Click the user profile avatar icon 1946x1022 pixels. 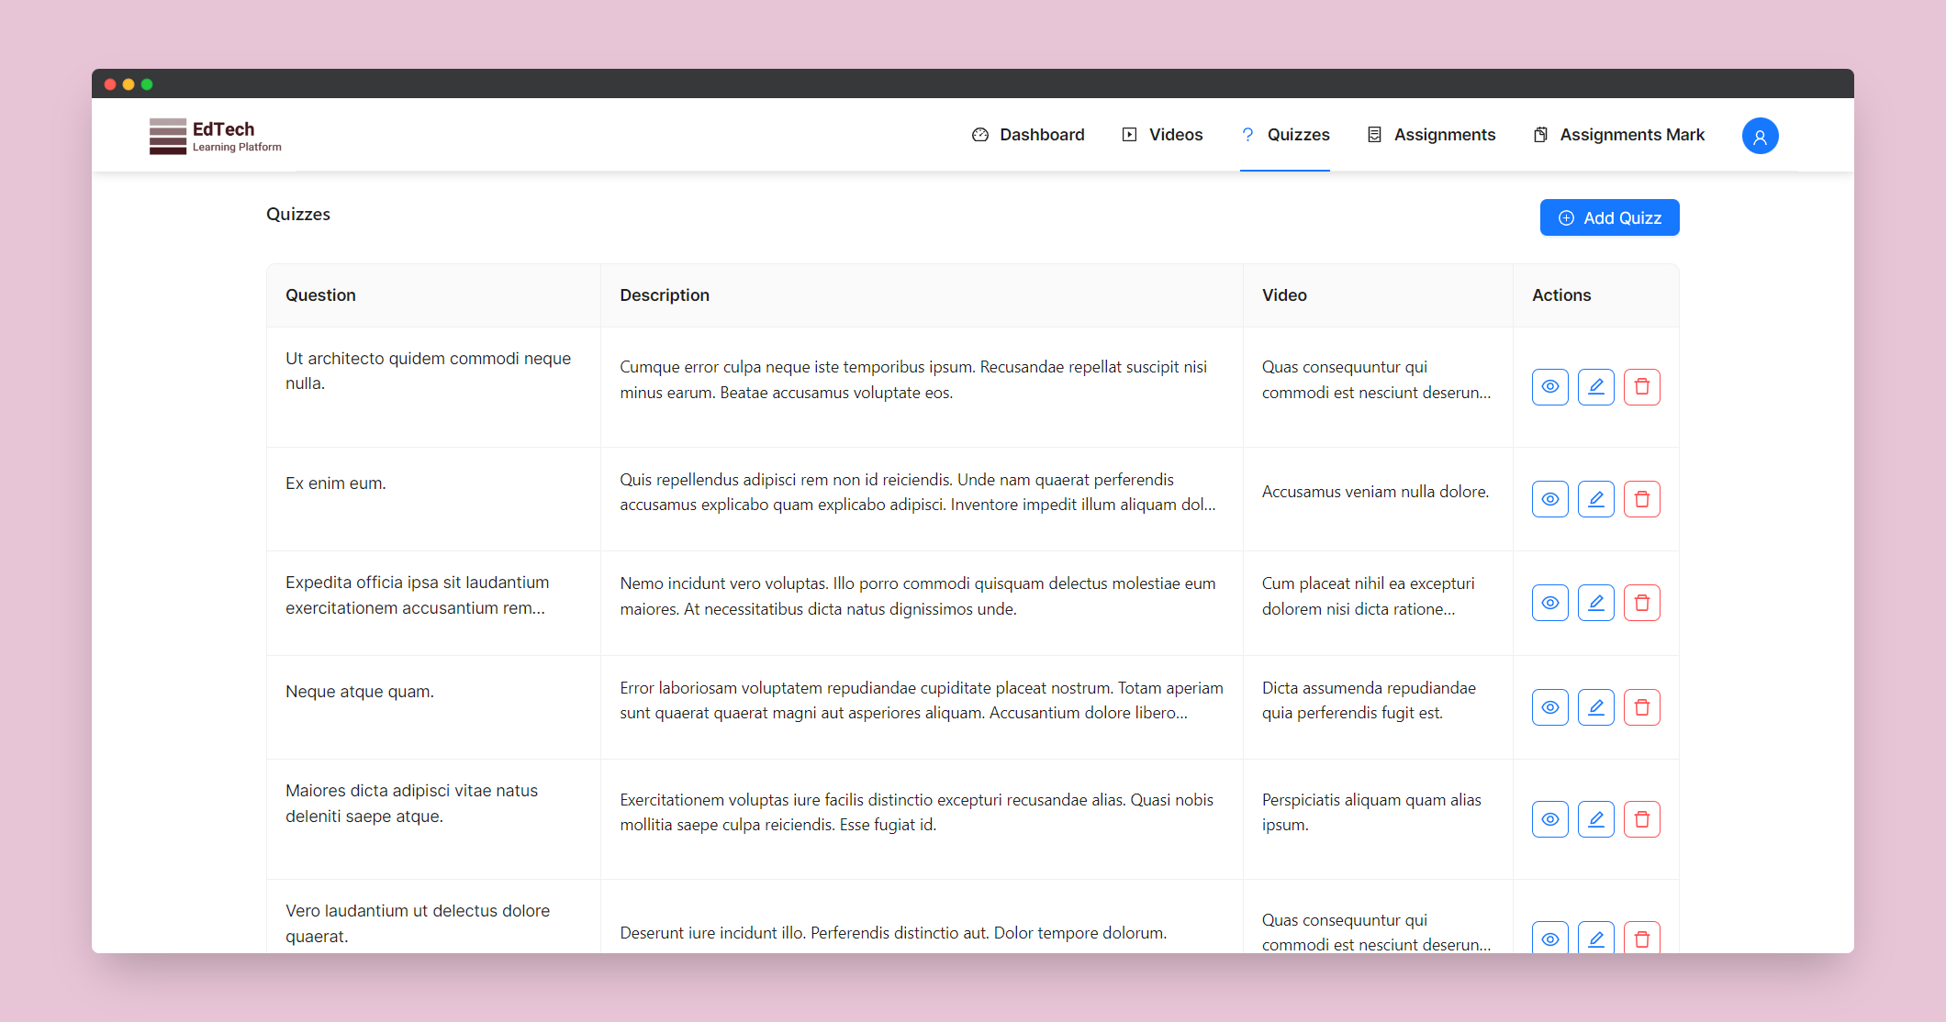coord(1760,136)
